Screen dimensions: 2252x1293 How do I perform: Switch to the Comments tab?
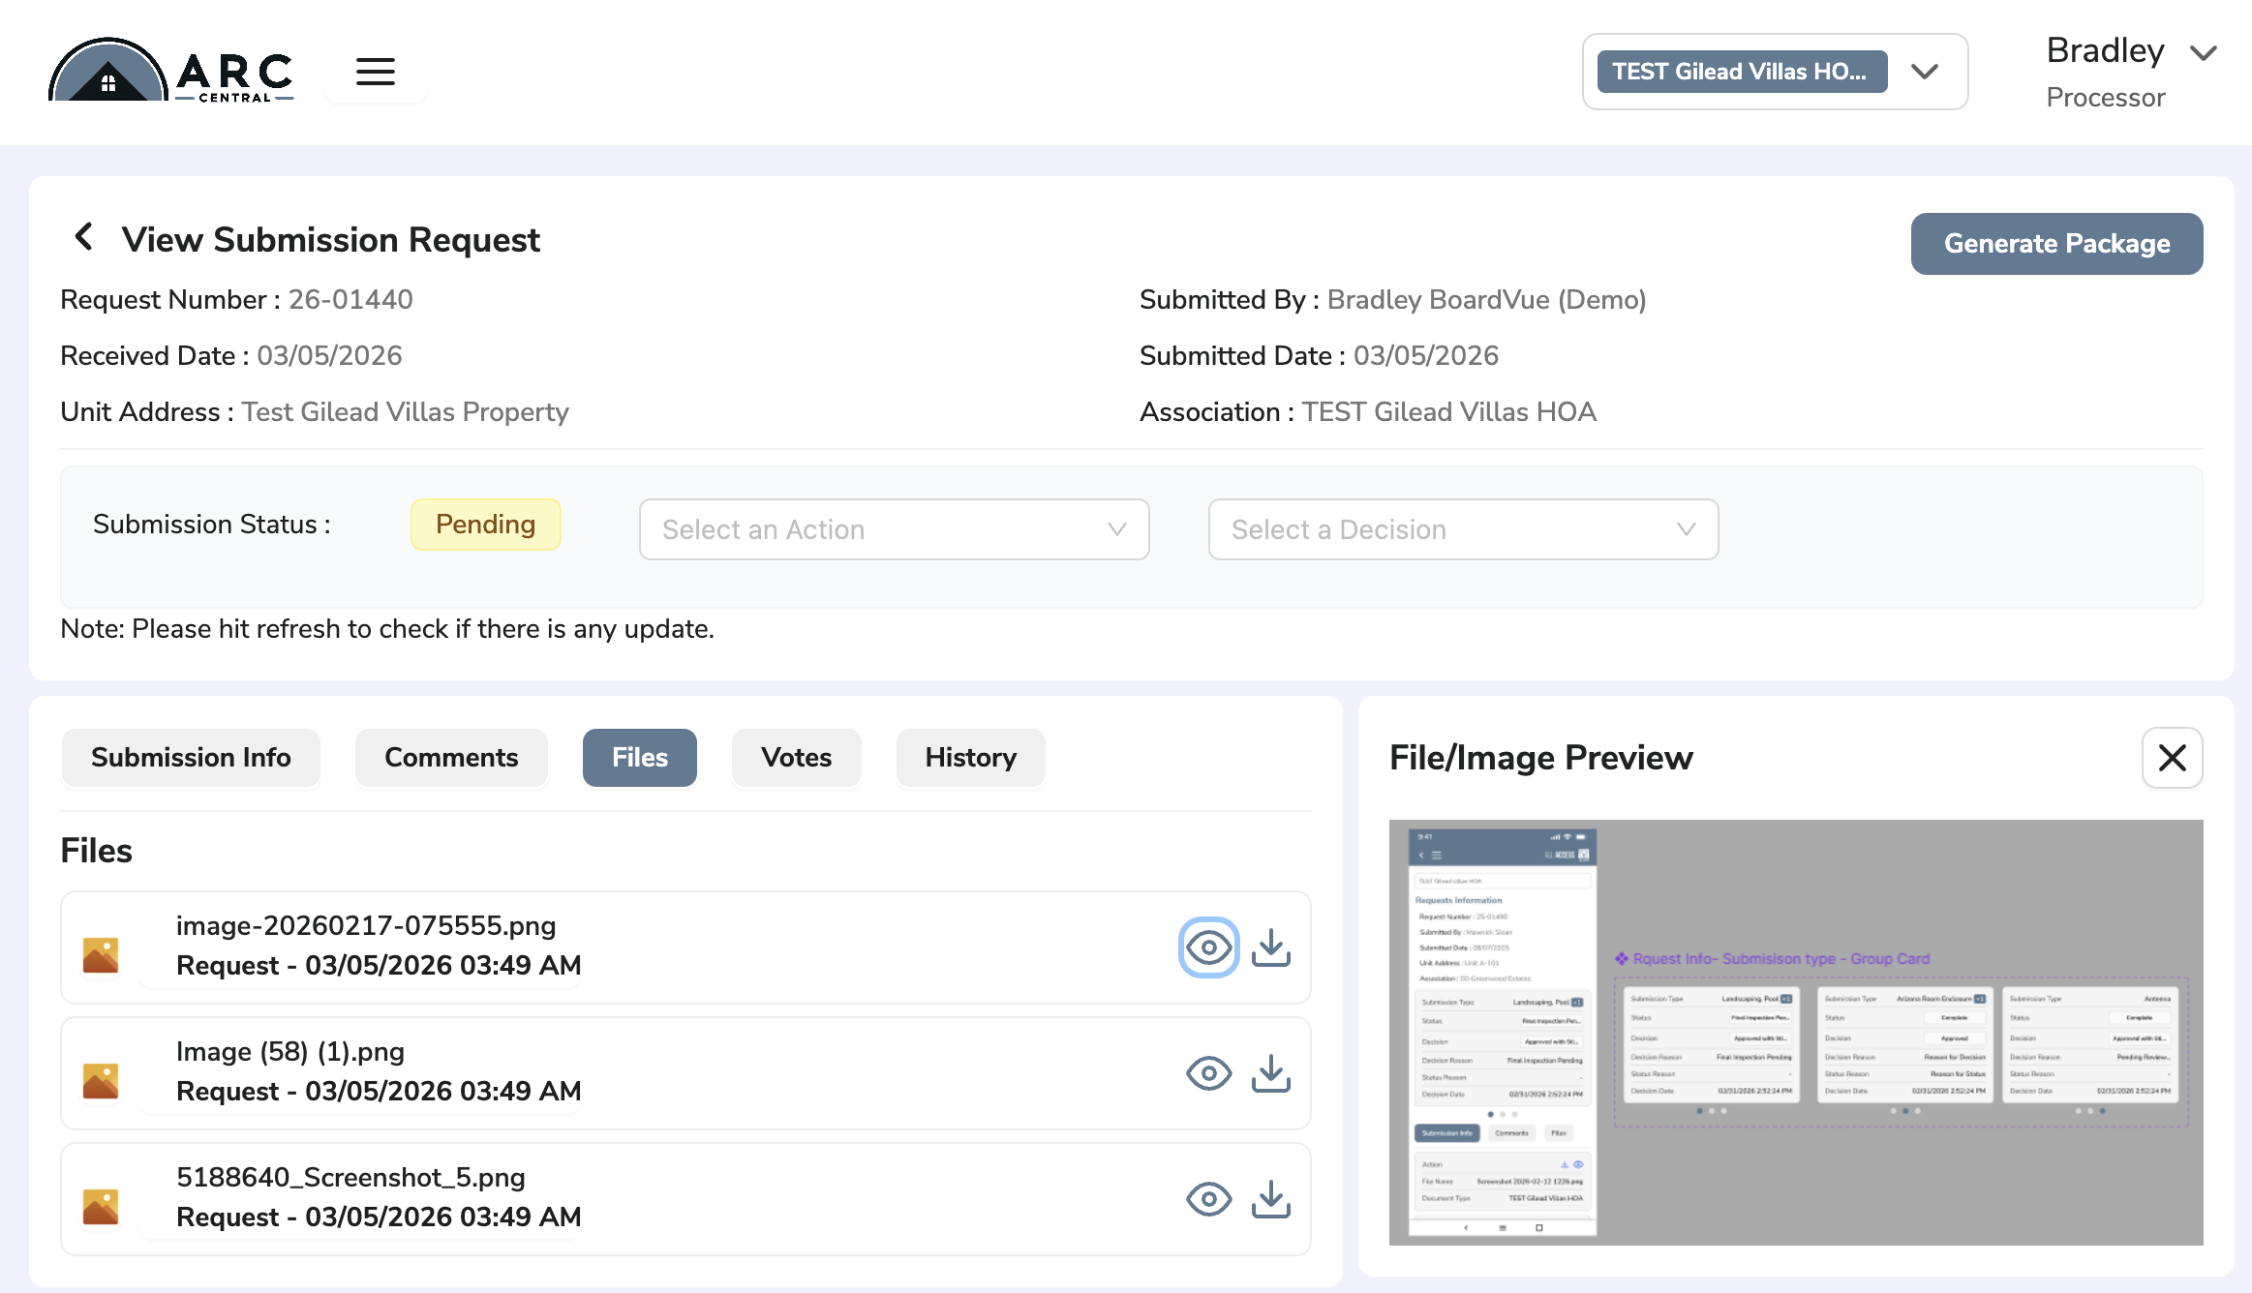451,758
